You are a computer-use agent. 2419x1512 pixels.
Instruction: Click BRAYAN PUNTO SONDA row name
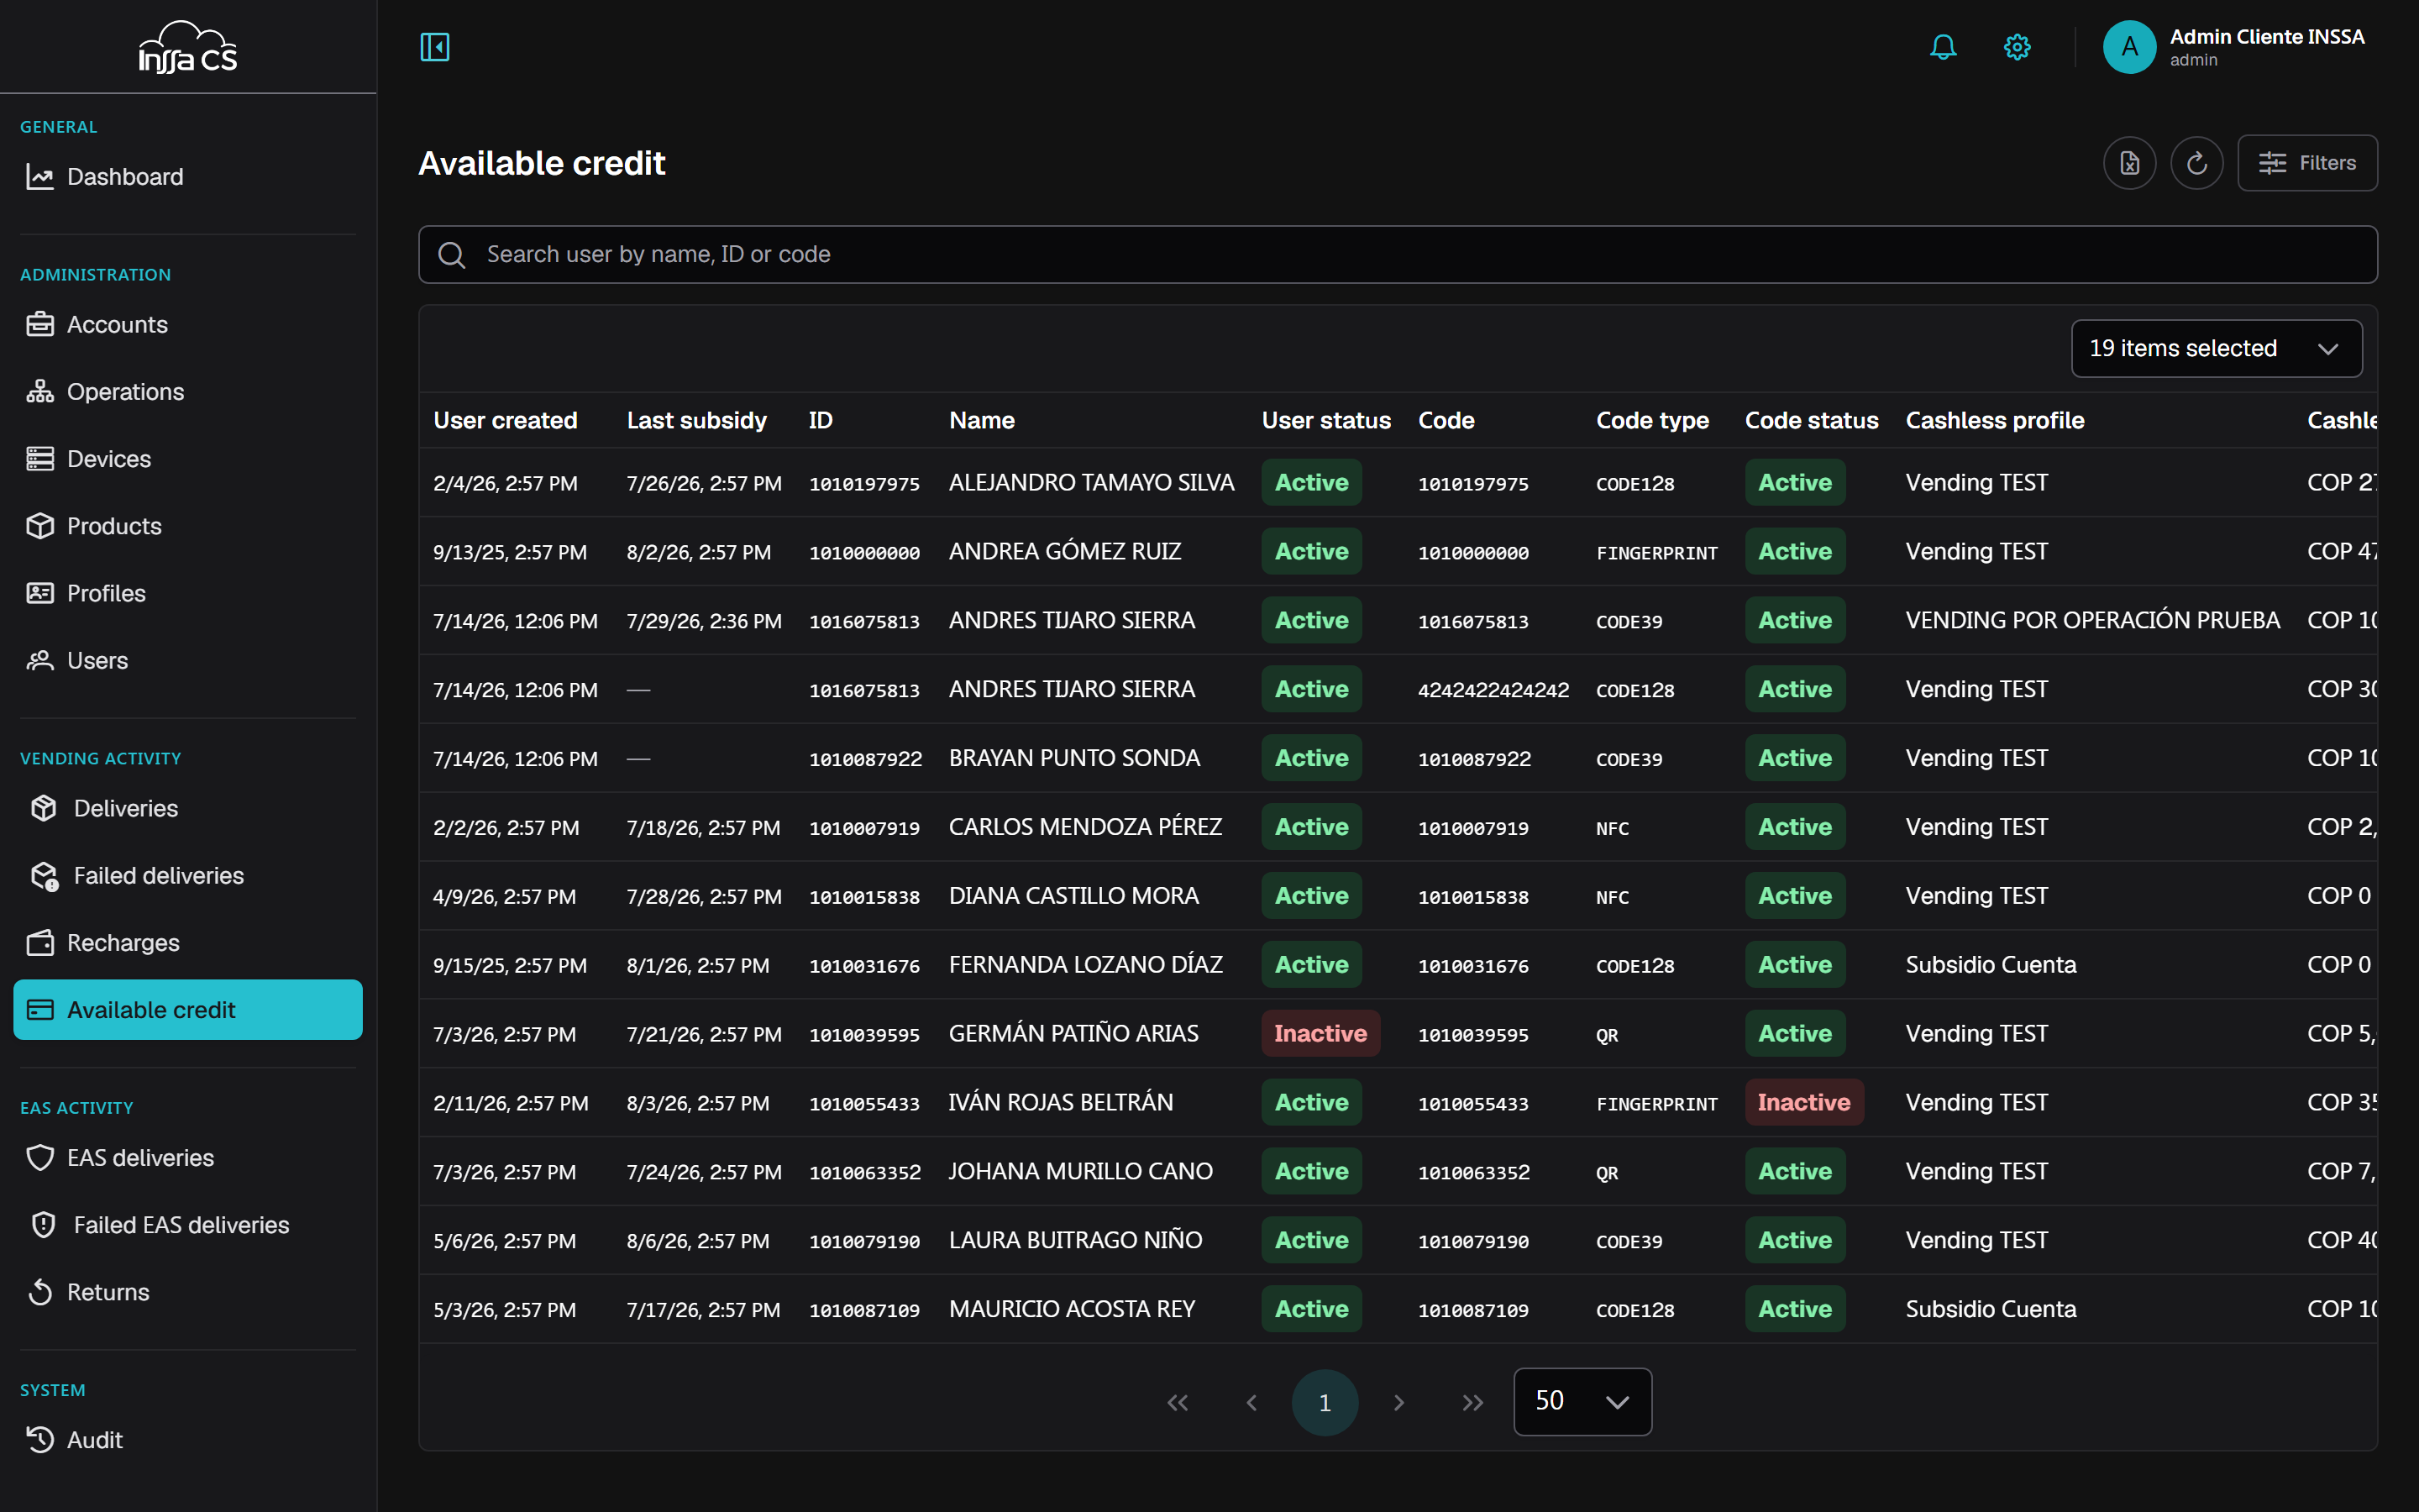coord(1073,758)
